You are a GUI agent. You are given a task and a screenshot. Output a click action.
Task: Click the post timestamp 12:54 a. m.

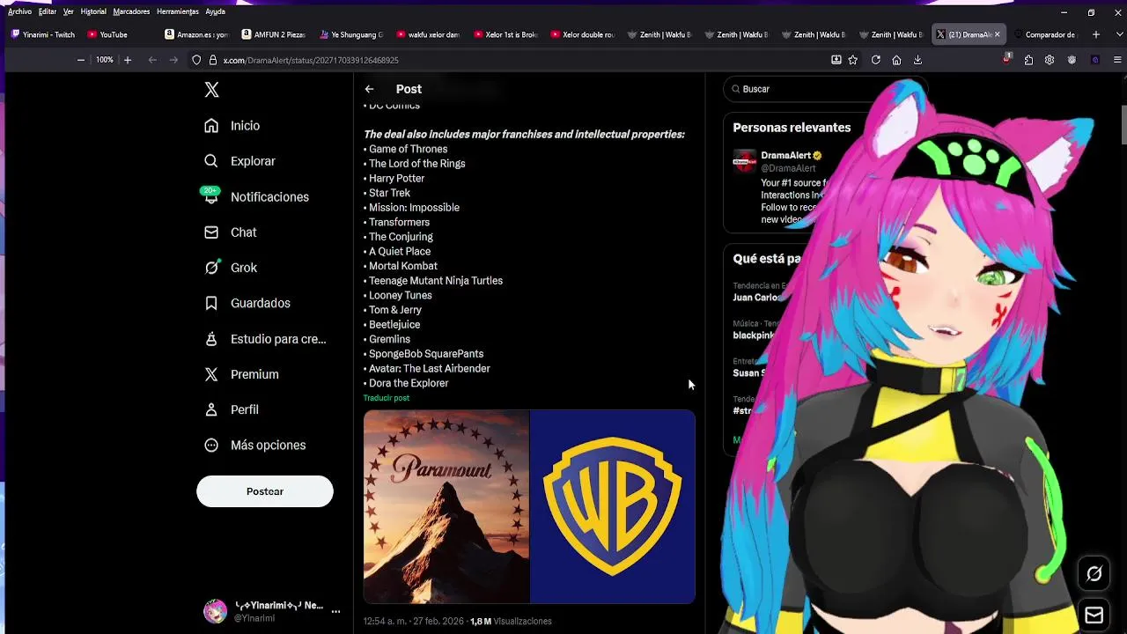tap(414, 622)
